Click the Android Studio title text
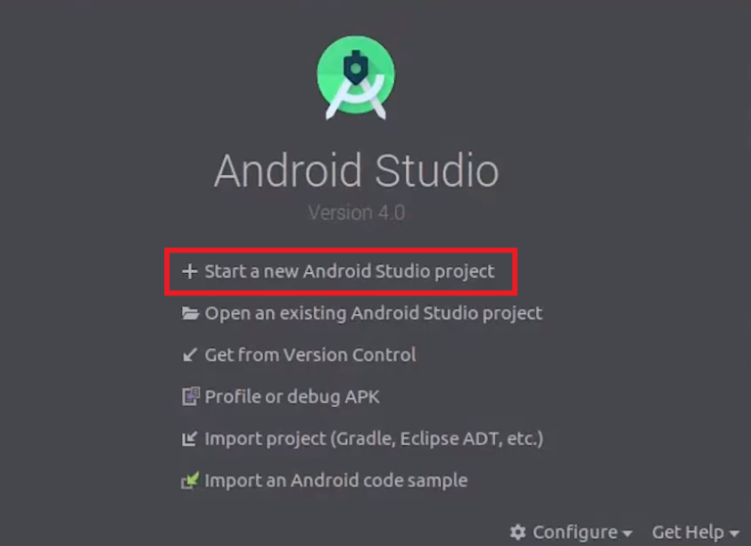Screen dimensions: 751x546 tap(356, 170)
